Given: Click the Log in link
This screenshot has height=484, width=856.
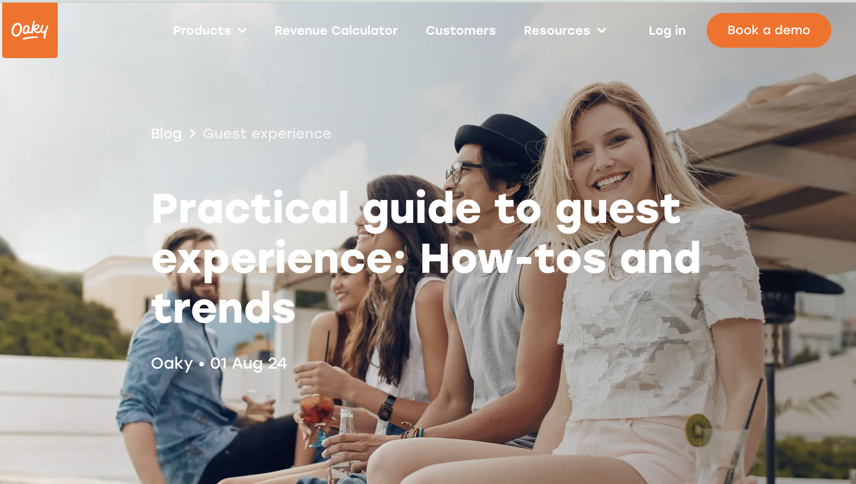Looking at the screenshot, I should click(667, 31).
